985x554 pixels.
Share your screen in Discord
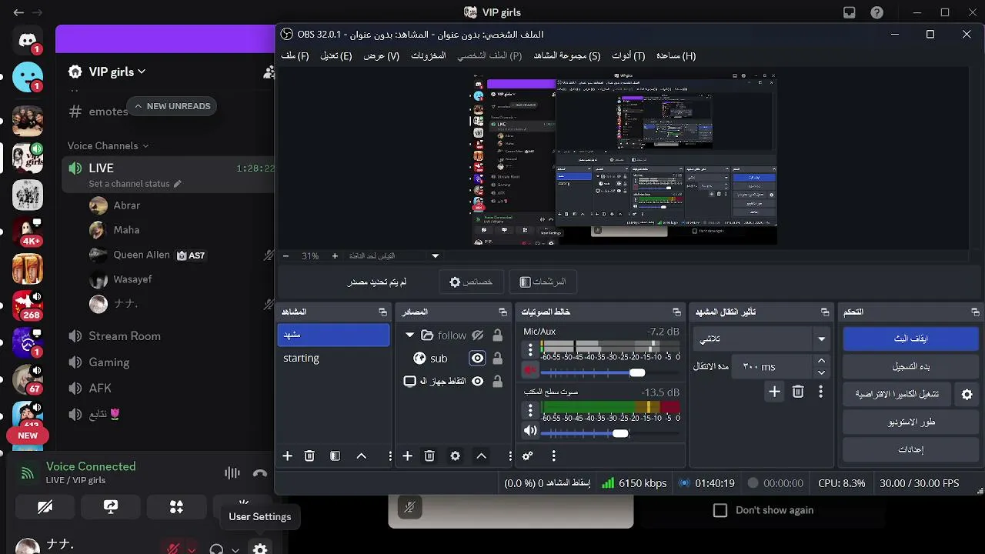[x=111, y=507]
